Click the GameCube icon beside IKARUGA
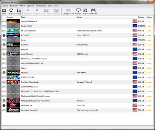Screen dimensions: 155x130 tap(4, 45)
